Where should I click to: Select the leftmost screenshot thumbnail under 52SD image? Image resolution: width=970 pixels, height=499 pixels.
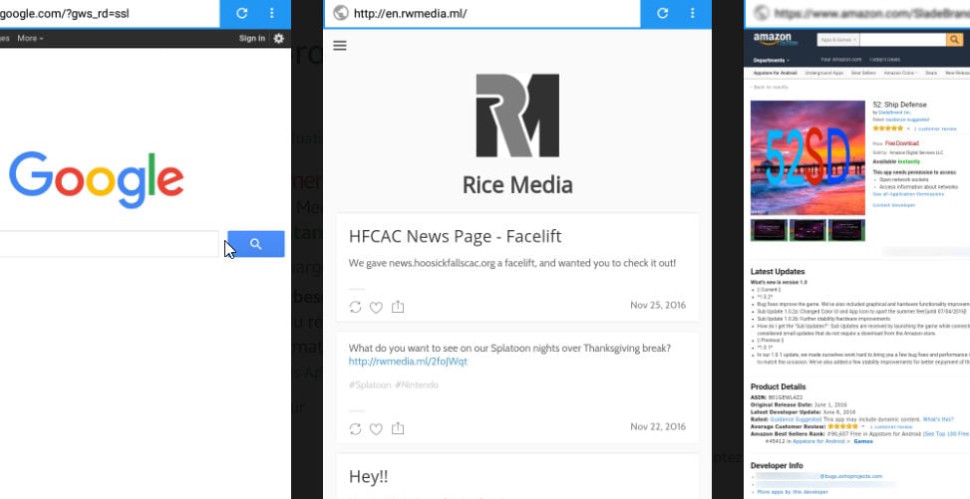pos(769,230)
